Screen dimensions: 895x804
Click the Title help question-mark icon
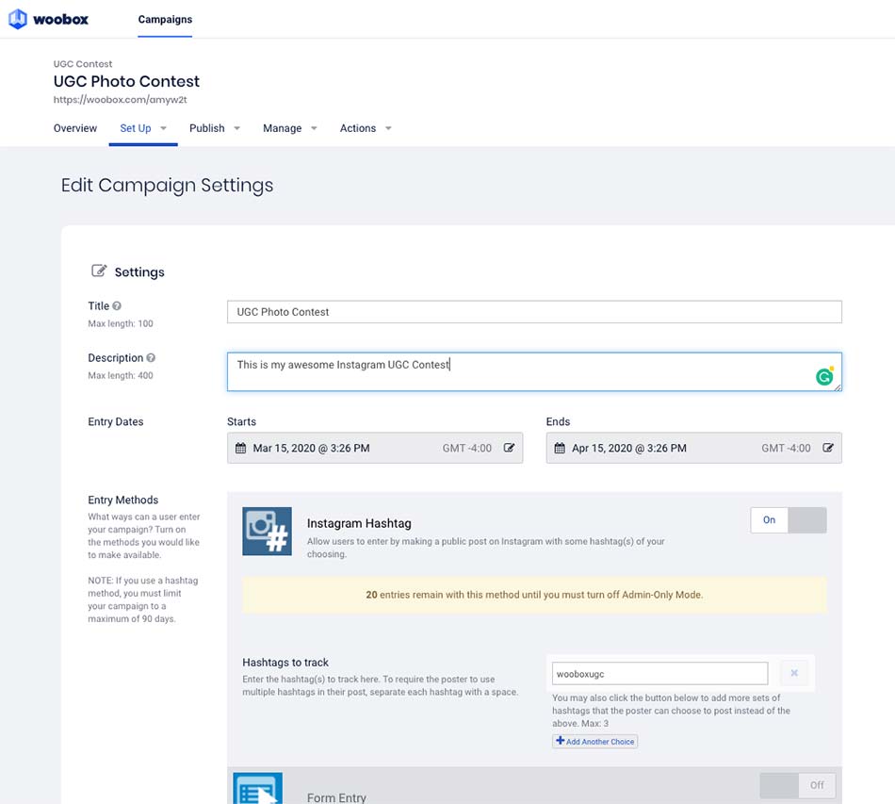(x=117, y=306)
